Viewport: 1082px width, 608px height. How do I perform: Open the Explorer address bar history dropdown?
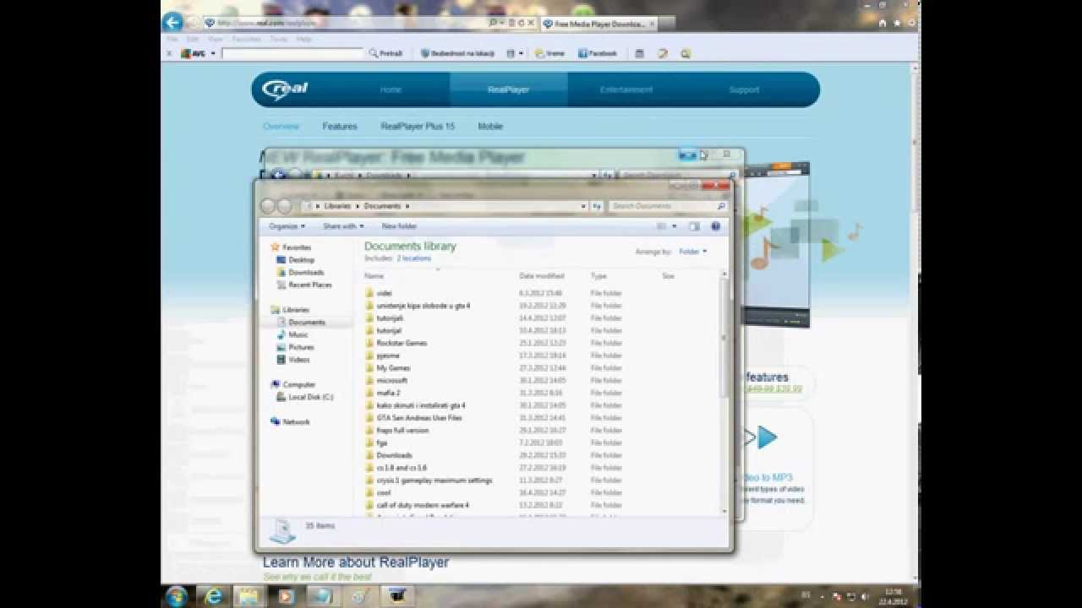coord(583,206)
